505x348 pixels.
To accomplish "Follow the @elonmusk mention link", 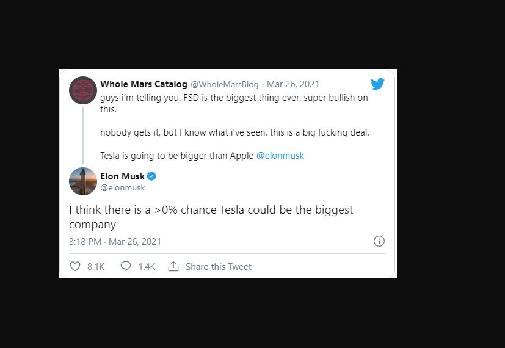I will click(280, 156).
